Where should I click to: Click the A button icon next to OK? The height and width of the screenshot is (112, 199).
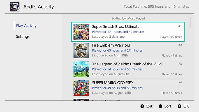click(x=179, y=106)
